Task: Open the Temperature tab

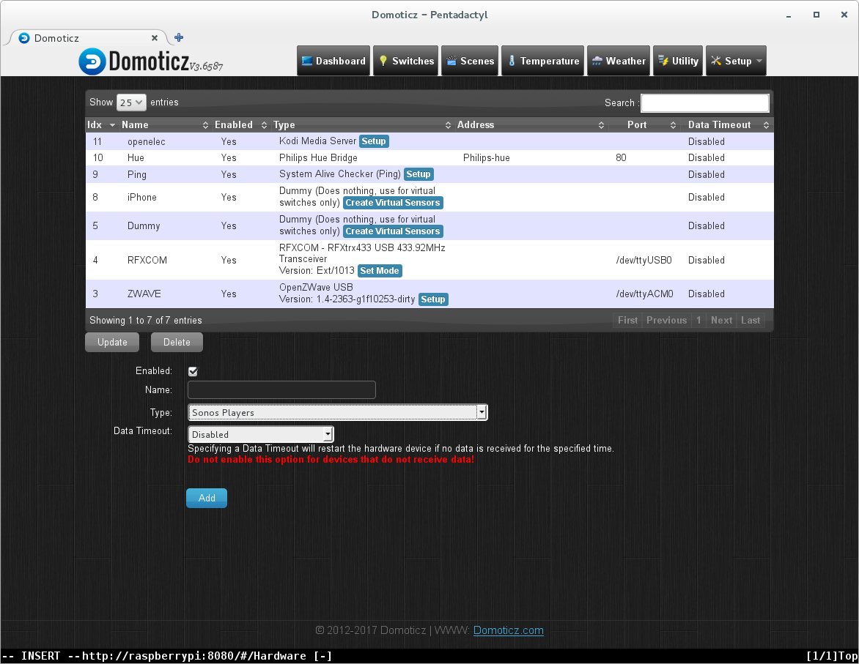Action: tap(543, 61)
